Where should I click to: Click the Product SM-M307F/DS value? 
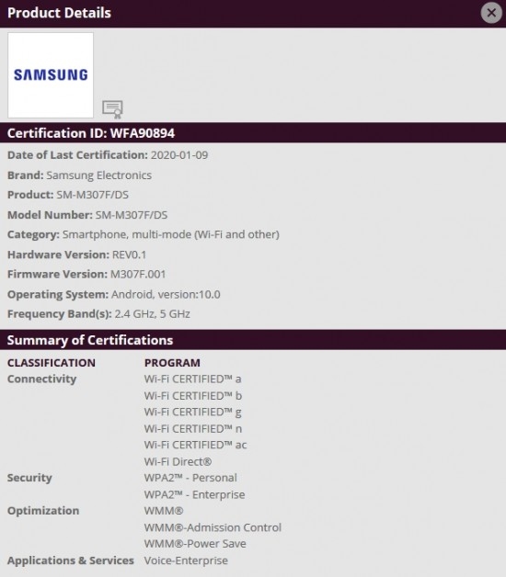(x=92, y=195)
